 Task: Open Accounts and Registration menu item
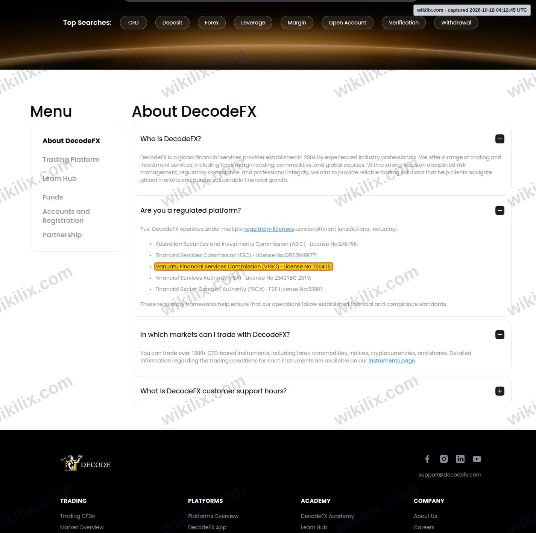coord(66,216)
